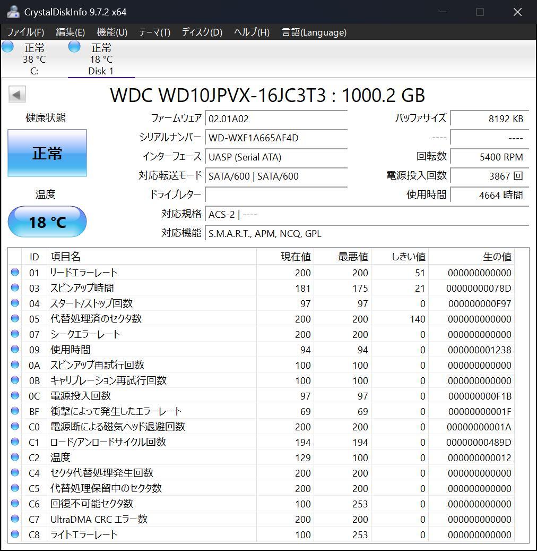Viewport: 537px width, 551px height.
Task: Click threshold value 140 in row 05
Action: [417, 319]
